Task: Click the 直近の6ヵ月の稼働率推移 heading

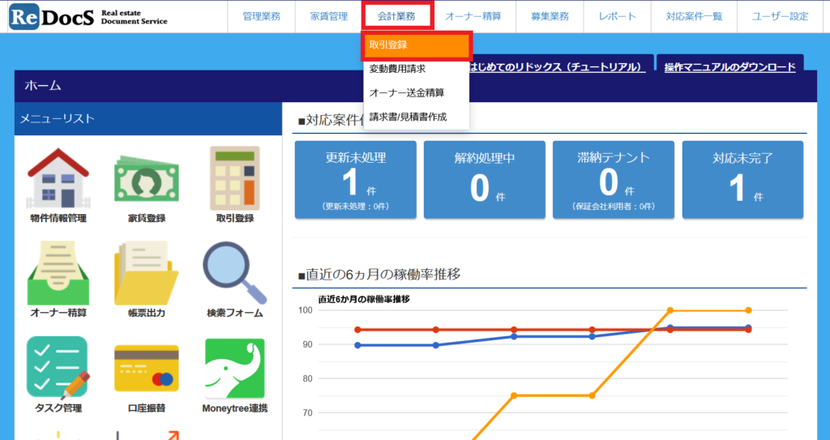Action: point(379,274)
